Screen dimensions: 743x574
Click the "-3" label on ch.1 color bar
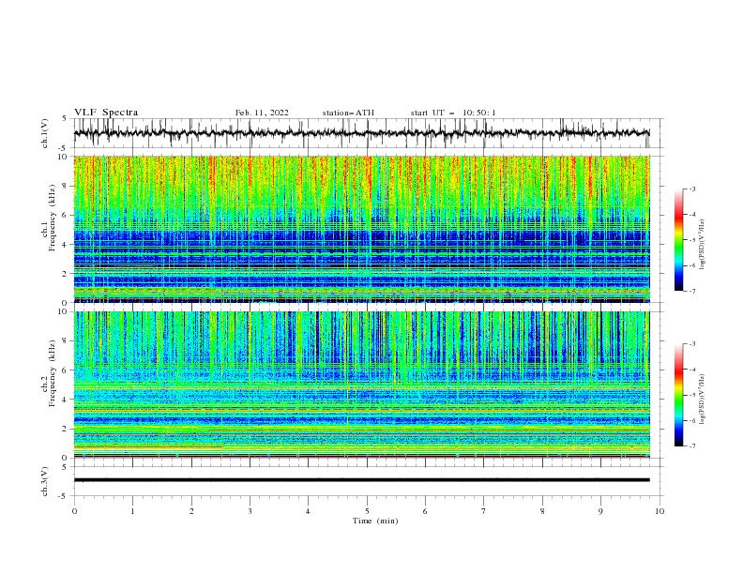tap(691, 189)
